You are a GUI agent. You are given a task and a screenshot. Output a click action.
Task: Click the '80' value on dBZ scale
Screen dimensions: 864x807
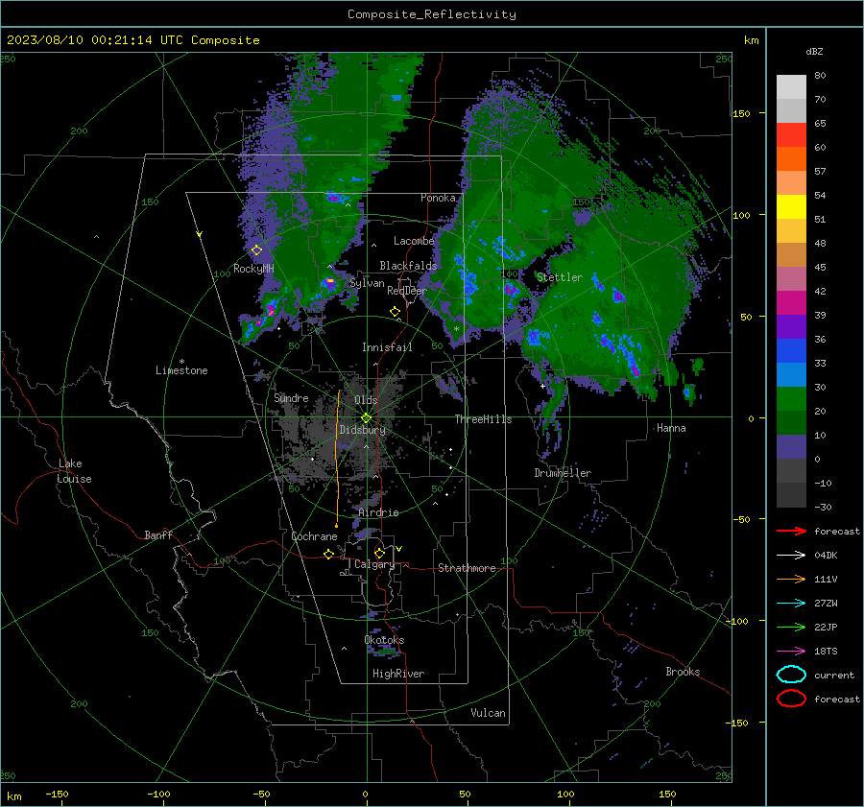[820, 76]
